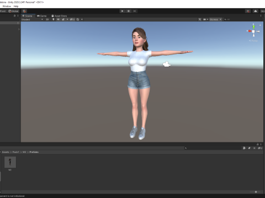265x198 pixels.
Task: Toggle hidden packages visibility counter
Action: click(260, 148)
